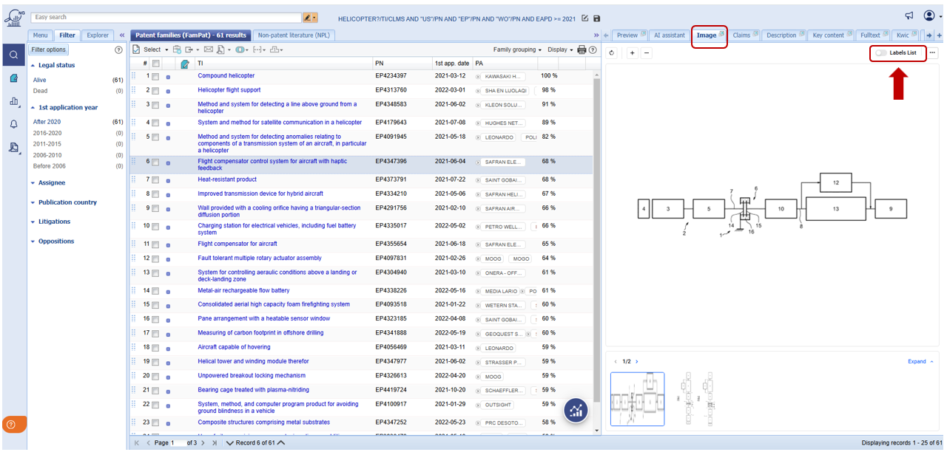The image size is (947, 452).
Task: Open the Description tab
Action: click(785, 35)
